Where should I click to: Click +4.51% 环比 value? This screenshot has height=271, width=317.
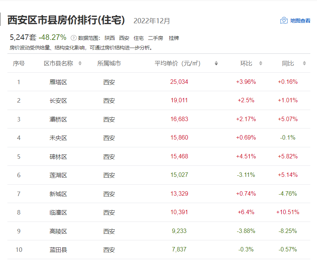[x=246, y=156]
